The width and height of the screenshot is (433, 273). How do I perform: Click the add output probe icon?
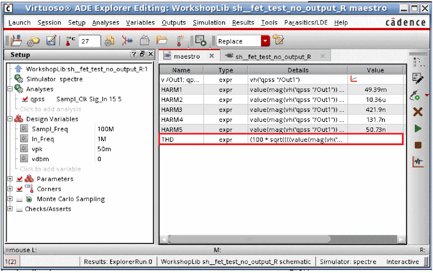[x=415, y=95]
